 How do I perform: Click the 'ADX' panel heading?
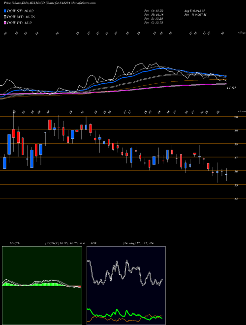94,243
